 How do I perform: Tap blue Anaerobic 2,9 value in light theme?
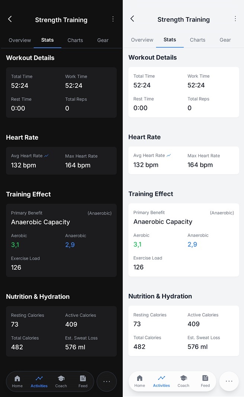point(192,244)
